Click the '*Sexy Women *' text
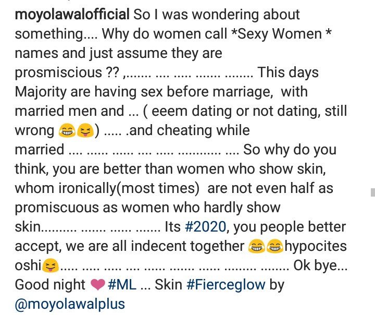 tap(281, 34)
